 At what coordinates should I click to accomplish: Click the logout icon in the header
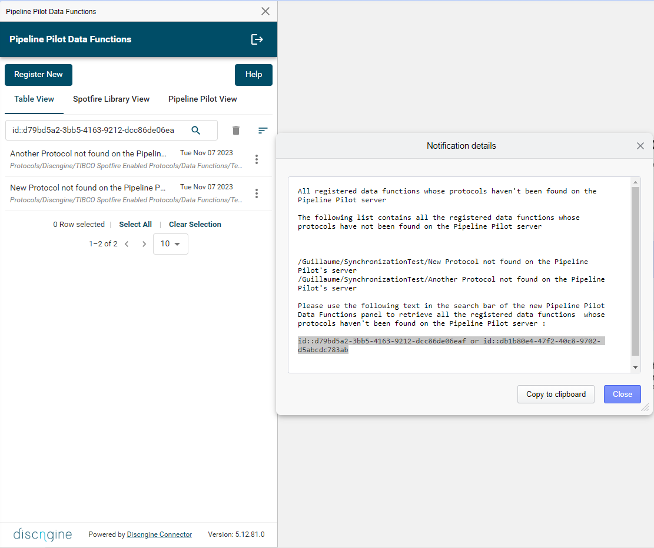click(x=257, y=39)
